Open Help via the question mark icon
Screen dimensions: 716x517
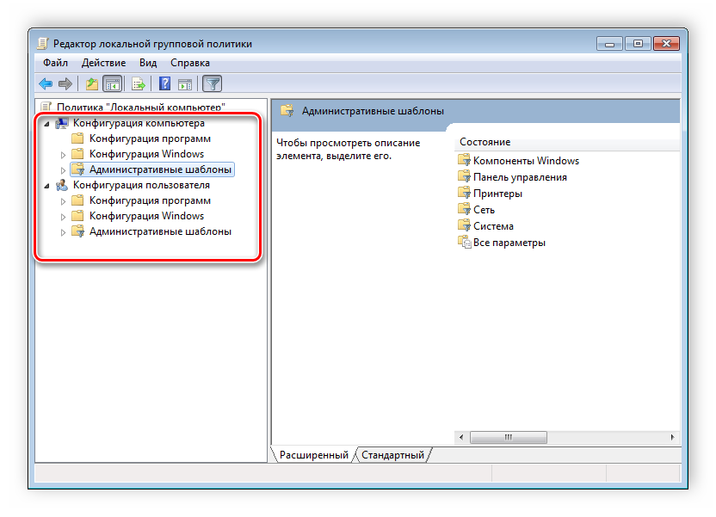tap(164, 83)
